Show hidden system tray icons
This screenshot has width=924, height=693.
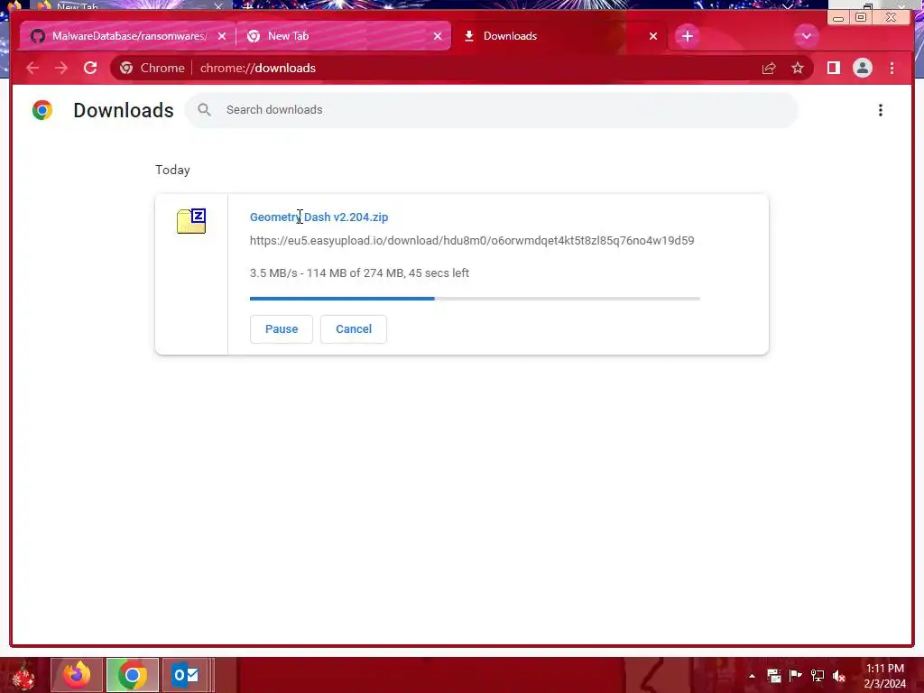tap(752, 676)
